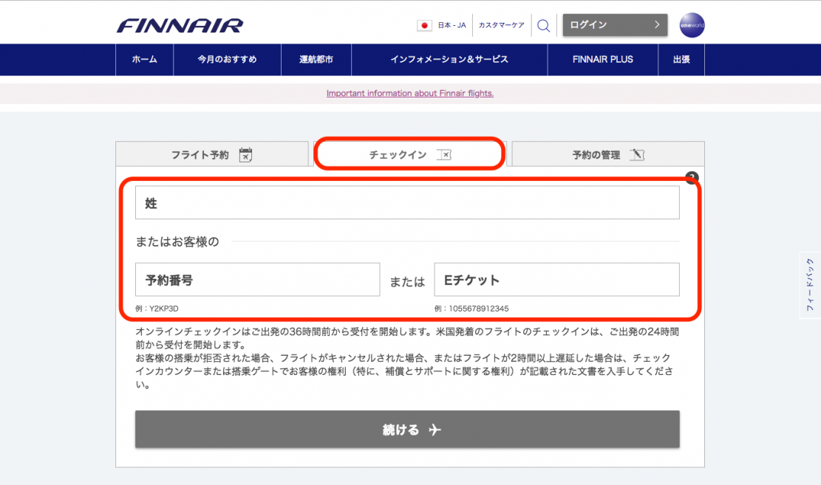Viewport: 821px width, 485px height.
Task: Click the 続ける button
Action: (x=407, y=429)
